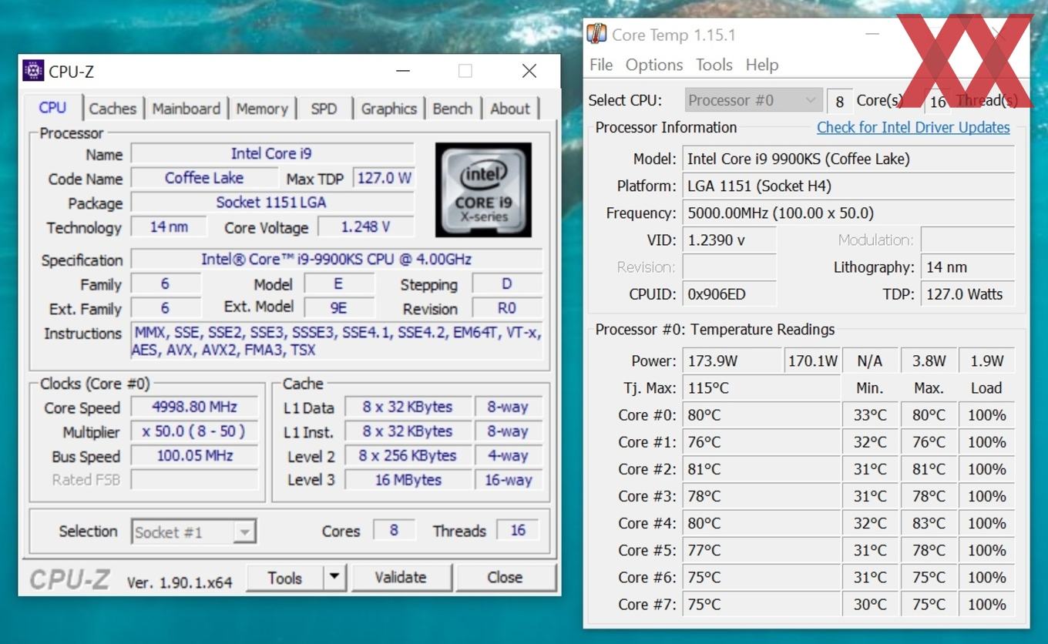The height and width of the screenshot is (644, 1048).
Task: Click the Core #5 load 100% value
Action: click(987, 550)
